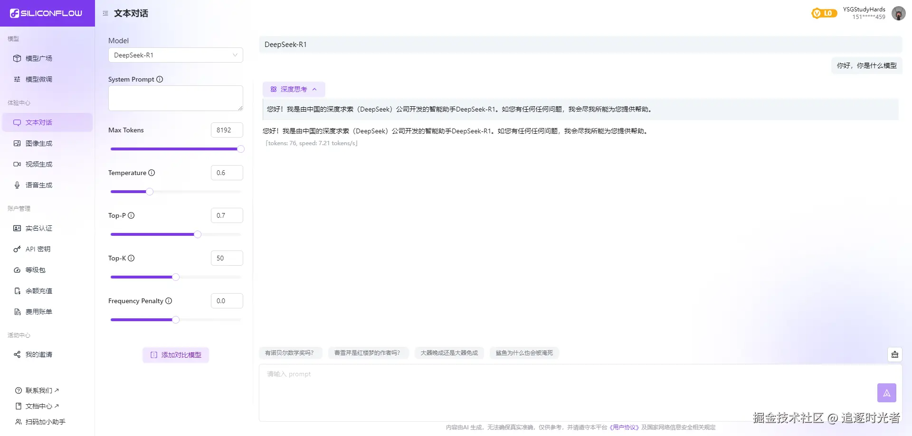Screen dimensions: 912x436
Task: Open 文档中心 external link
Action: (37, 406)
